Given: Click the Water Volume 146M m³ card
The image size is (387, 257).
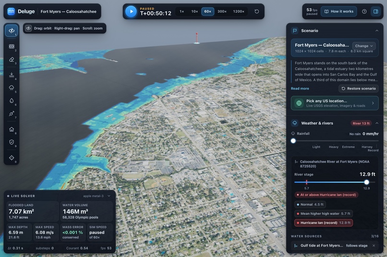Looking at the screenshot, I should point(86,211).
